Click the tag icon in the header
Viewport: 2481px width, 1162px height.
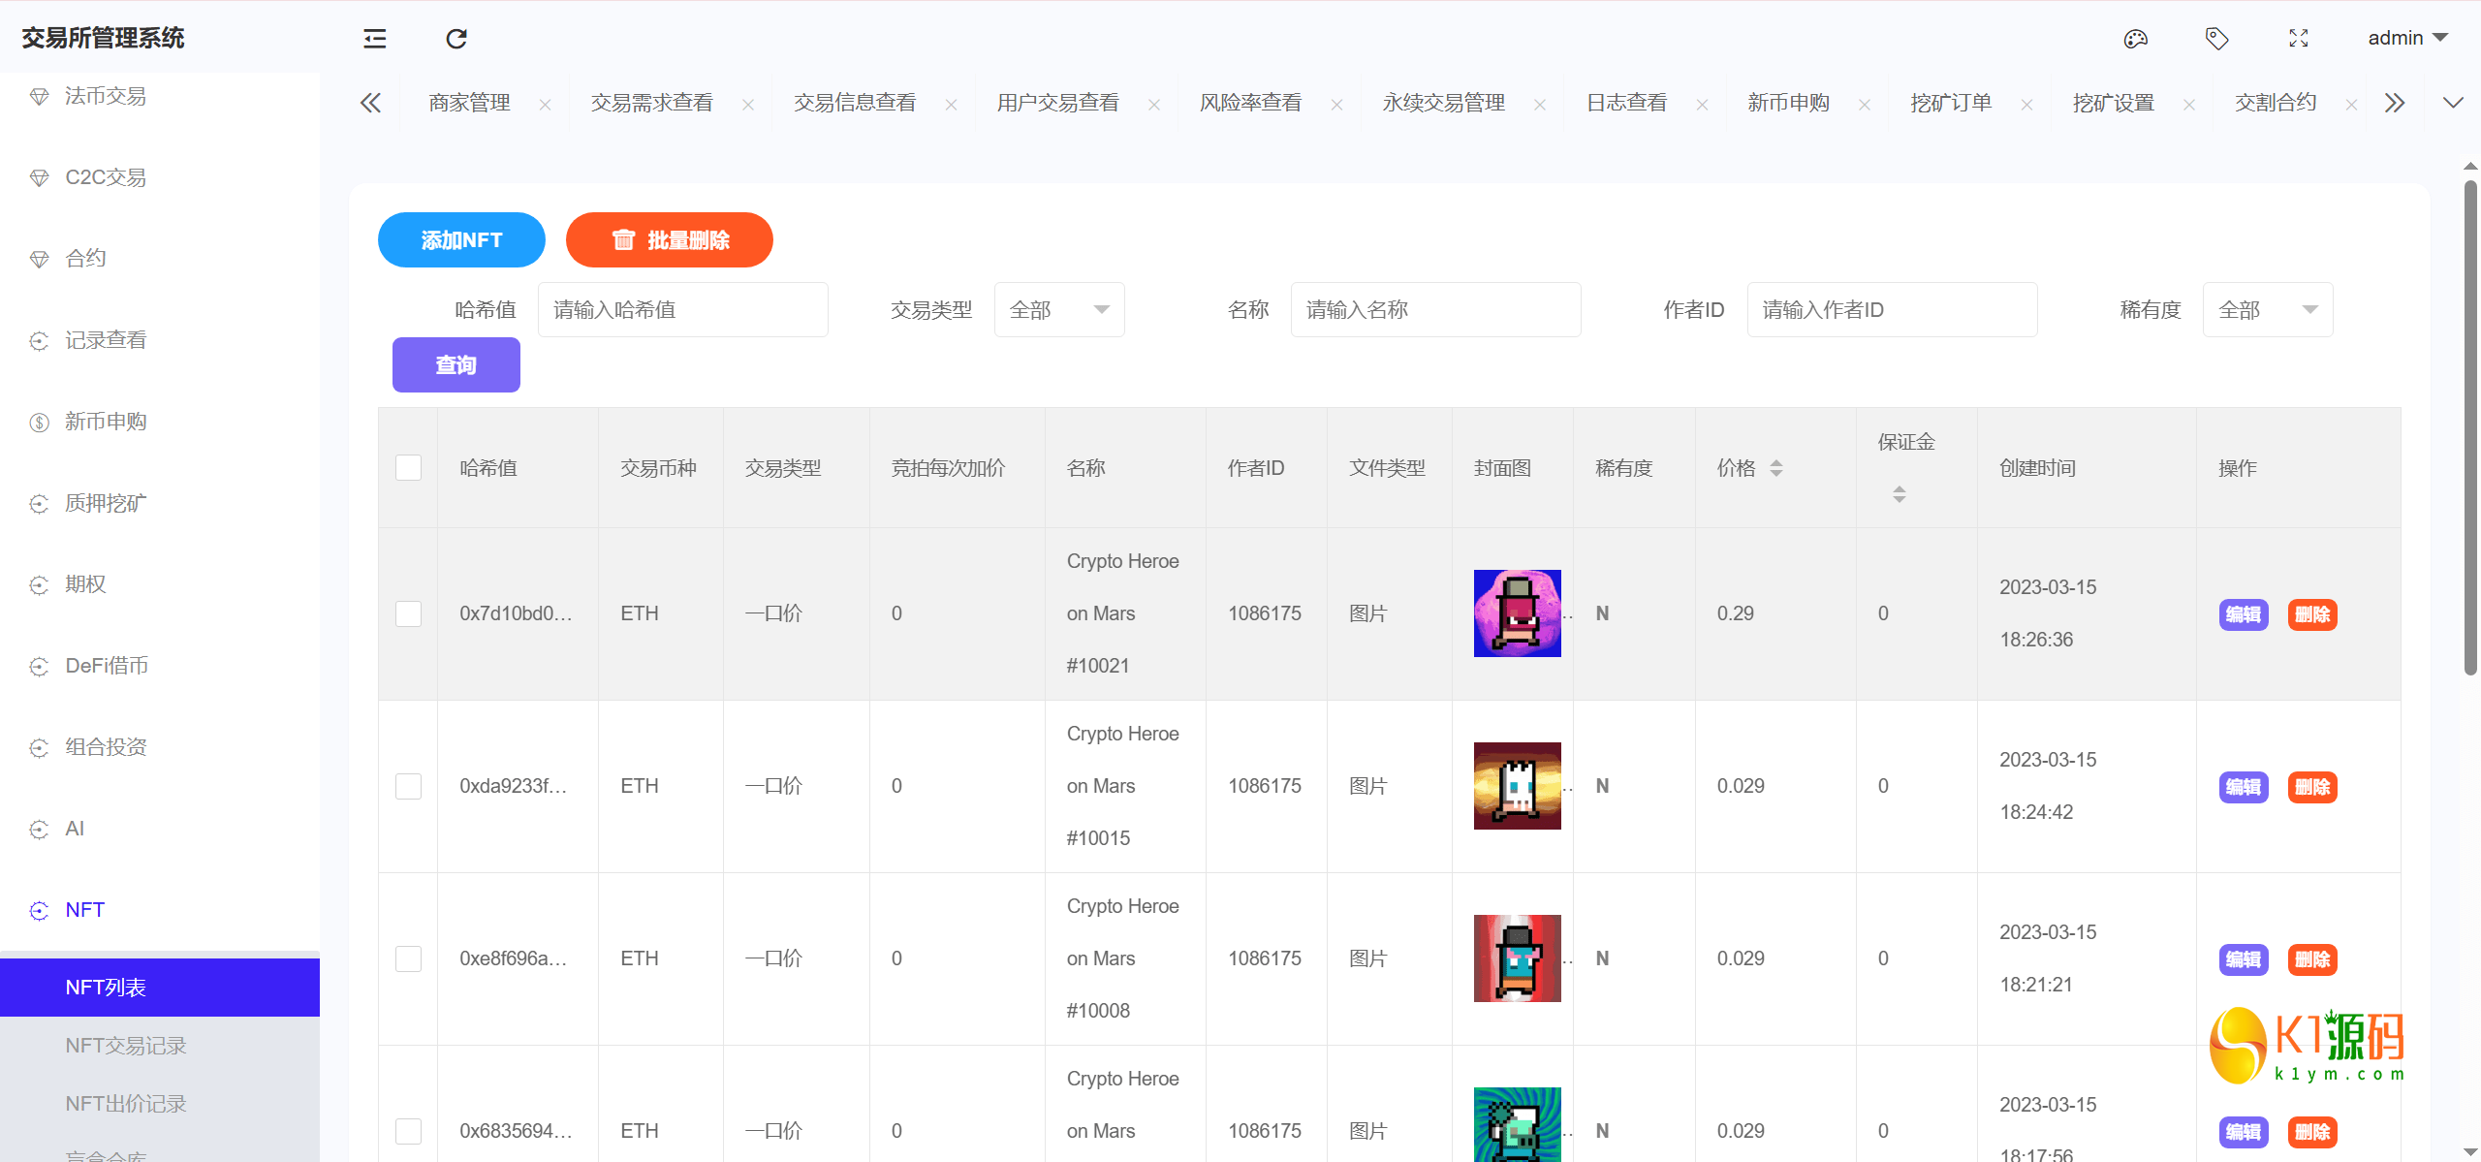click(x=2217, y=38)
